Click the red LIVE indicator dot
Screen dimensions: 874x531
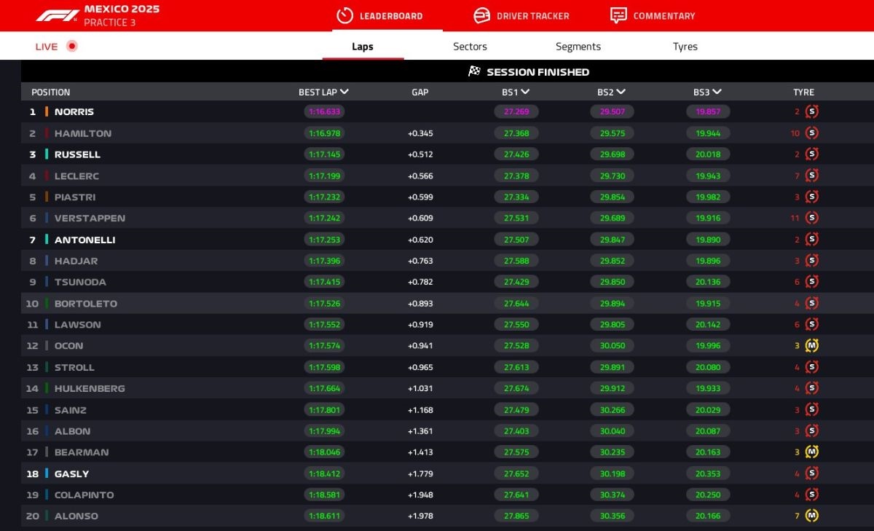[71, 47]
